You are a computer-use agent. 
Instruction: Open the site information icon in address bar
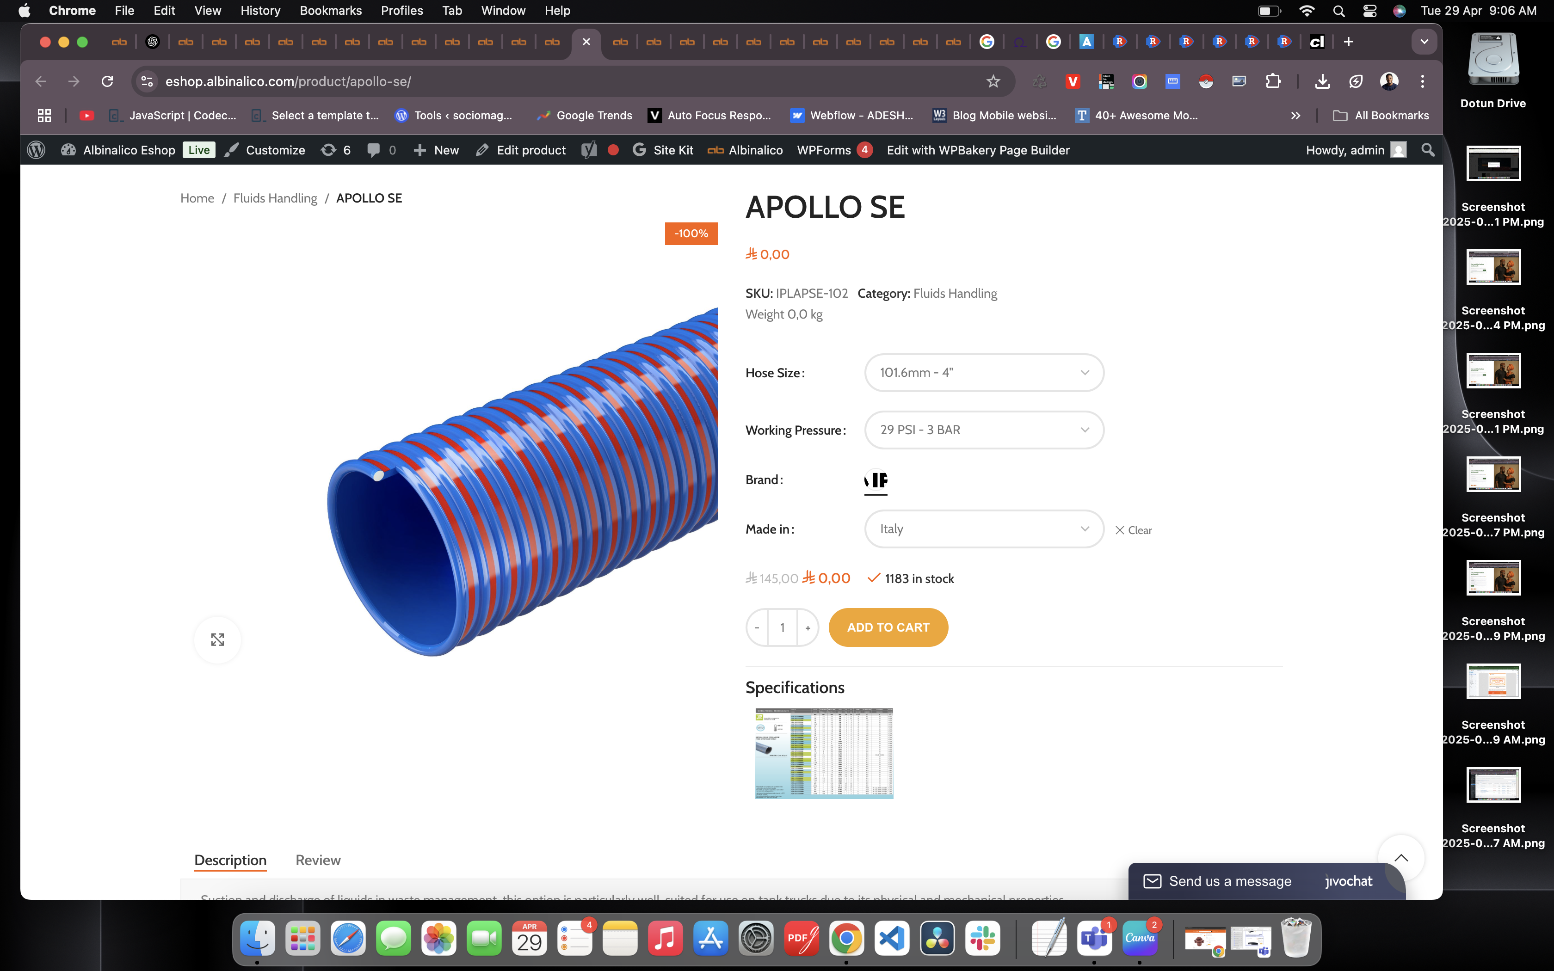point(147,81)
